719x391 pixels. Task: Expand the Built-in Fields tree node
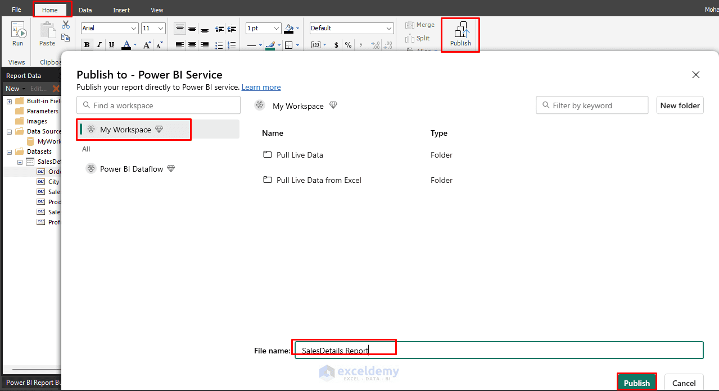pyautogui.click(x=10, y=101)
